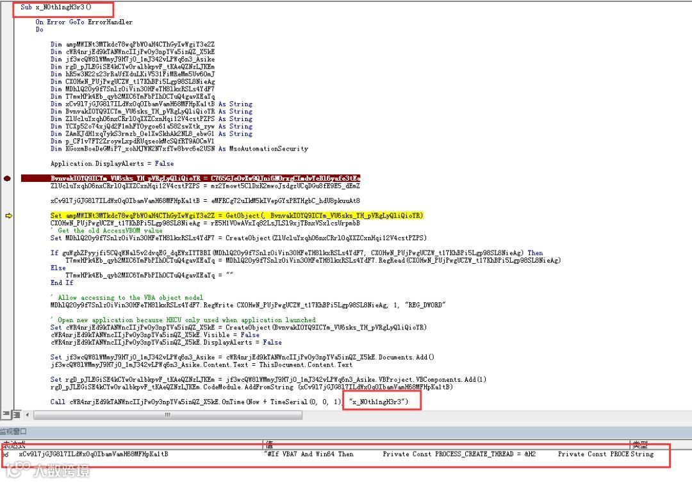Click the Application.DisplayAlerts = False line

tap(112, 163)
